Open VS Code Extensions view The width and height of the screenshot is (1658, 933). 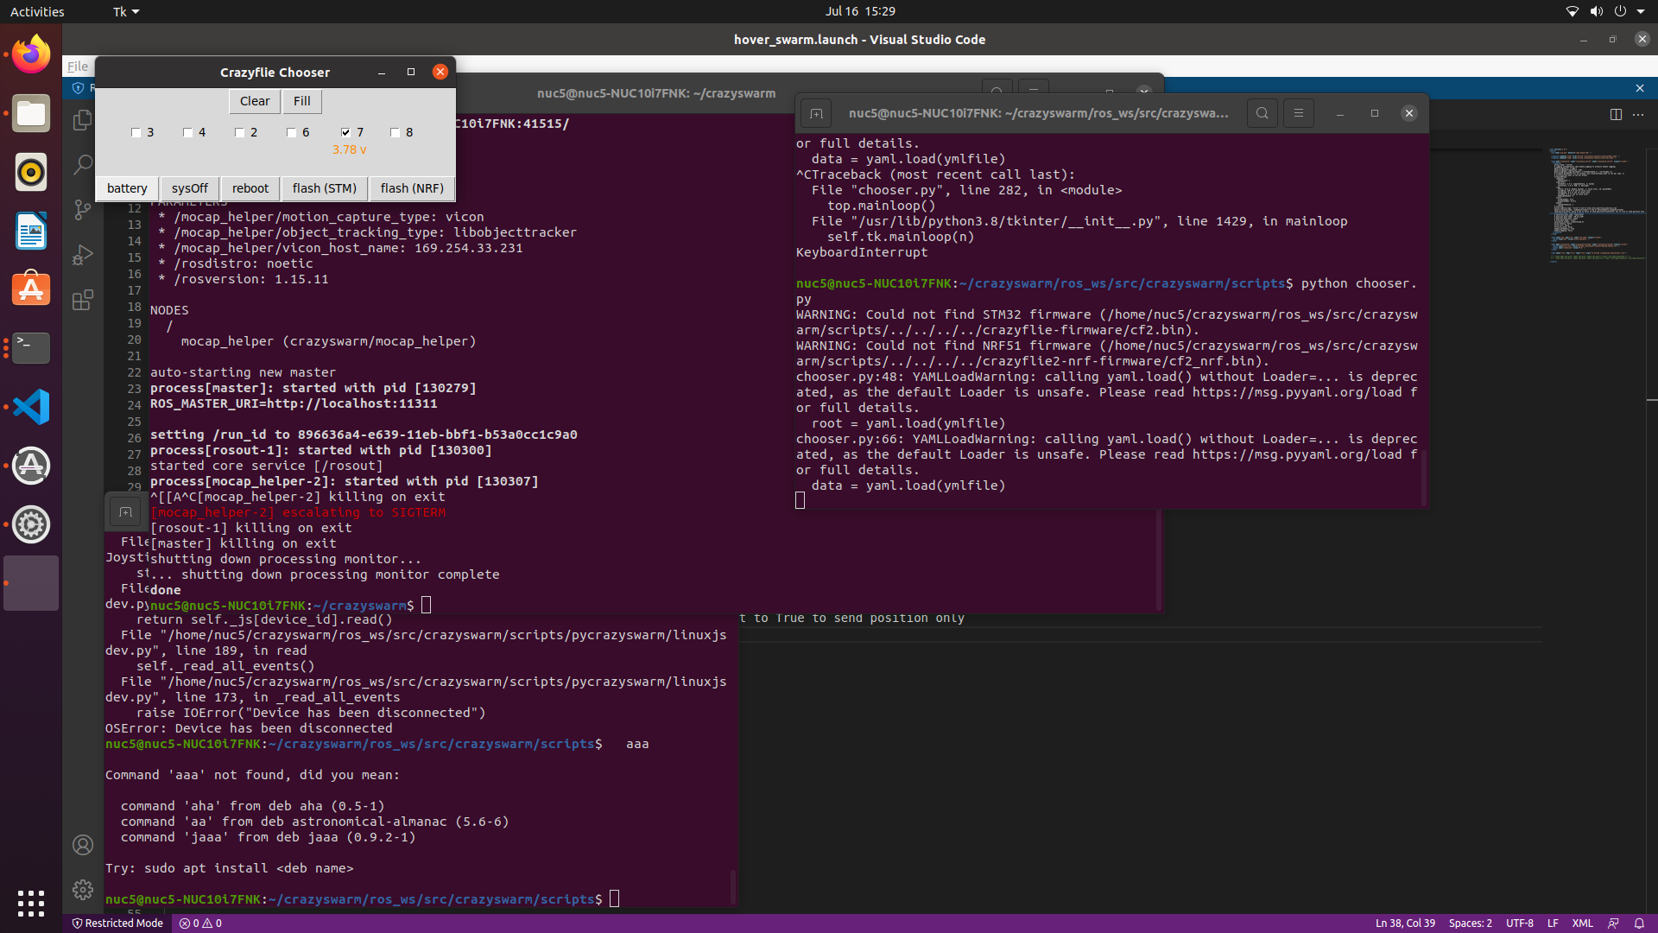click(83, 300)
